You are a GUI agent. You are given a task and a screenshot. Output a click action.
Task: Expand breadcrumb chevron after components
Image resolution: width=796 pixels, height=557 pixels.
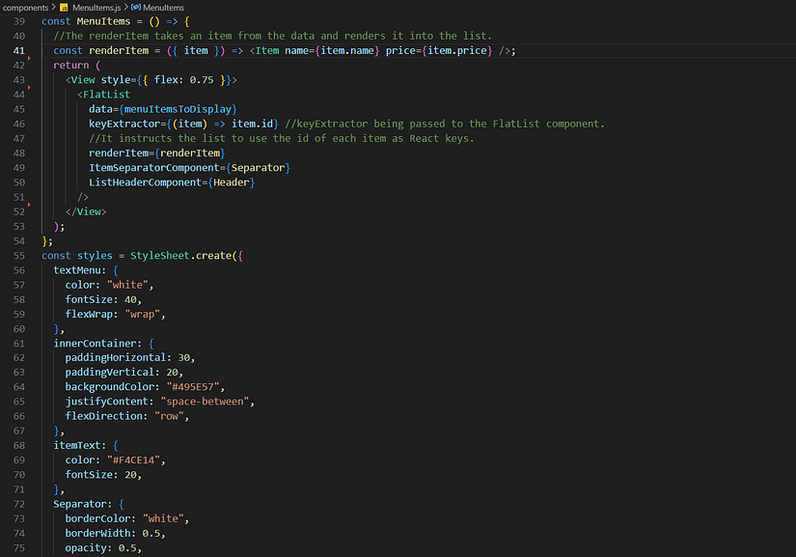(54, 8)
